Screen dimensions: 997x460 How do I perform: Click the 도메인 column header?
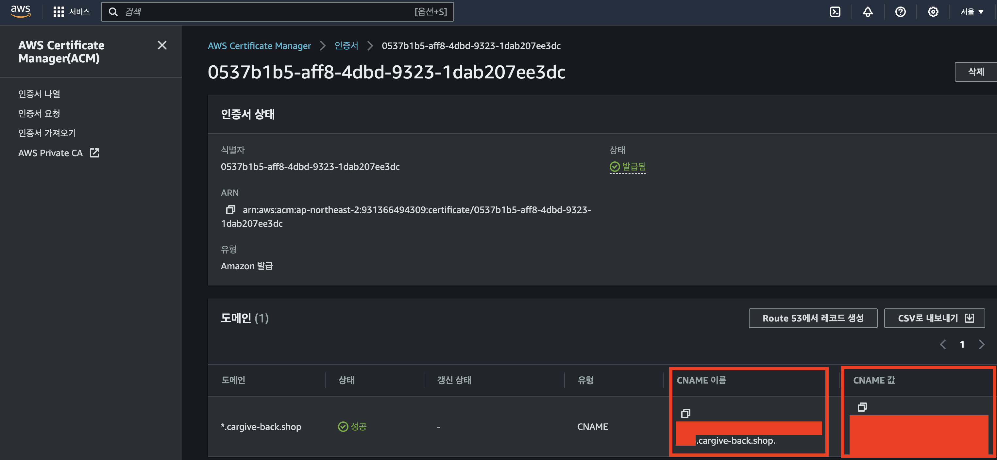click(x=233, y=380)
